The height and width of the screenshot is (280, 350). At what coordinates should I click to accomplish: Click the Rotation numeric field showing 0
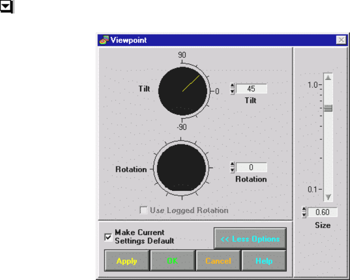(252, 168)
